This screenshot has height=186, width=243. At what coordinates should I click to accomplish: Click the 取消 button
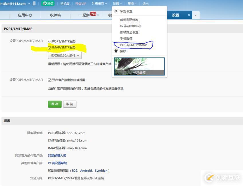tap(70, 104)
